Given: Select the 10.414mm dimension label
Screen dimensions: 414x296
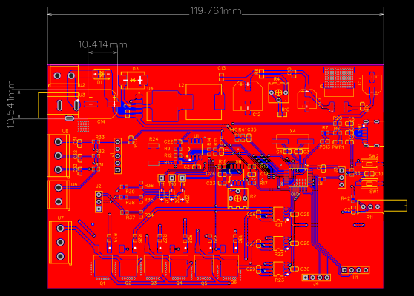Looking at the screenshot, I should pos(102,44).
